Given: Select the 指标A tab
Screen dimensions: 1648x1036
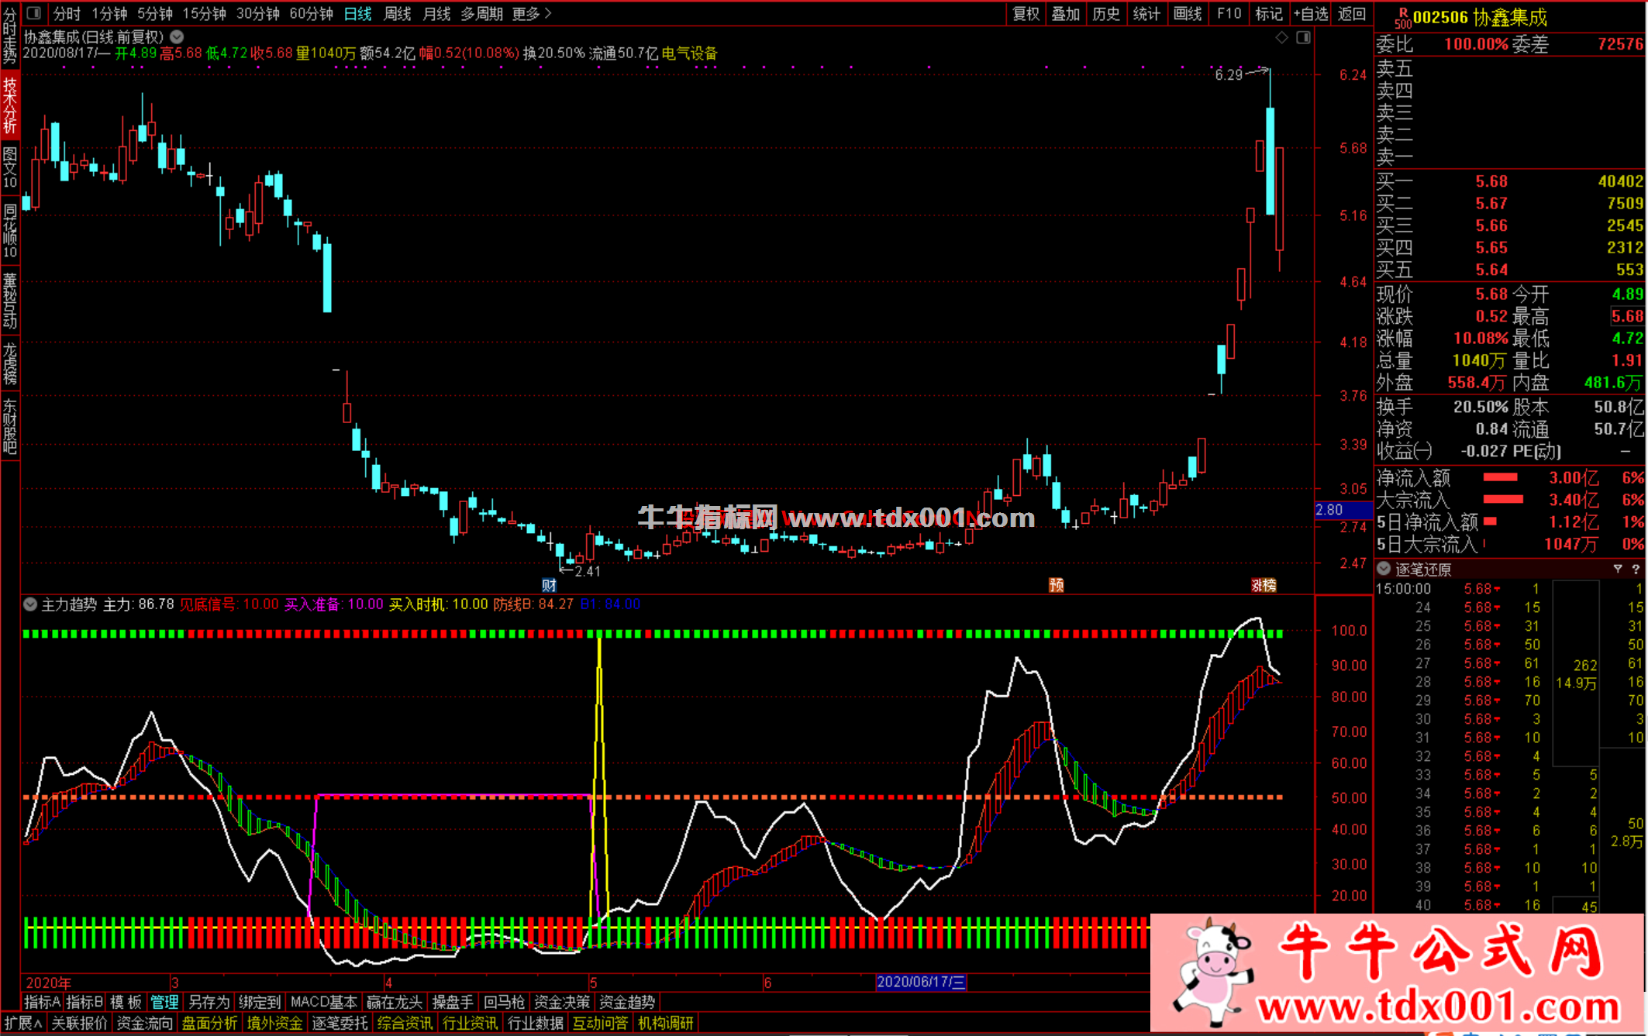Looking at the screenshot, I should point(42,1002).
